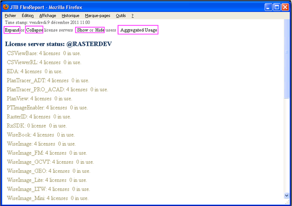
Task: Click the PlanTracer_ADT license row
Action: [x=48, y=81]
